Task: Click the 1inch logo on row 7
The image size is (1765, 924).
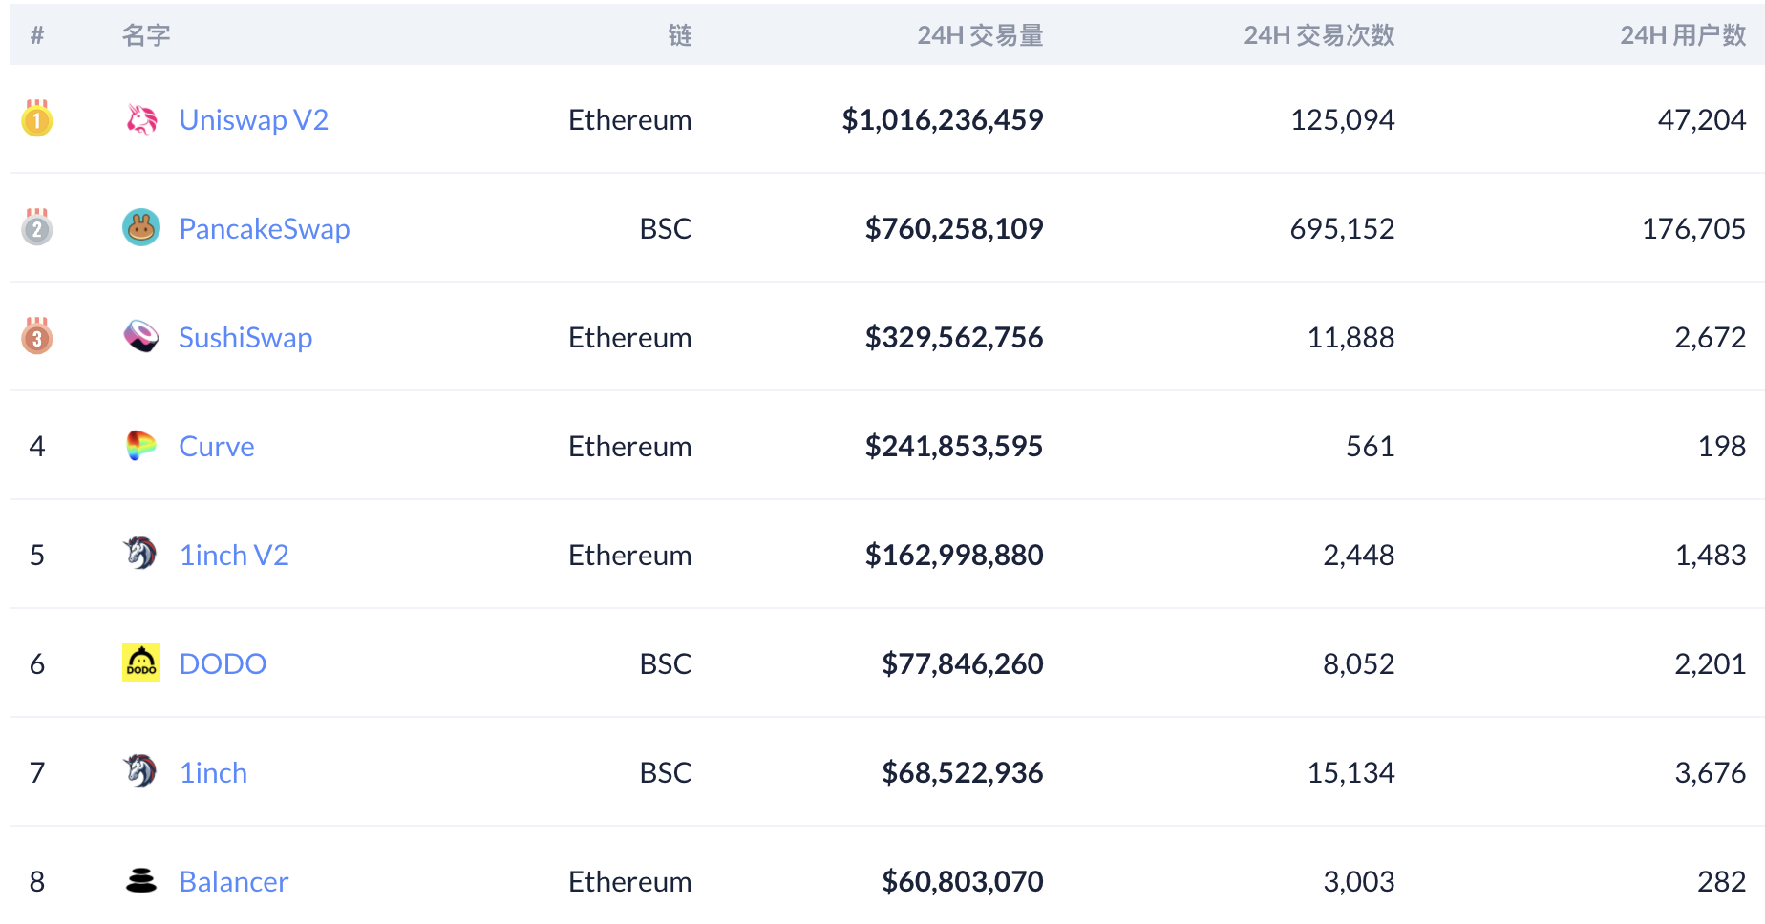Action: click(141, 772)
